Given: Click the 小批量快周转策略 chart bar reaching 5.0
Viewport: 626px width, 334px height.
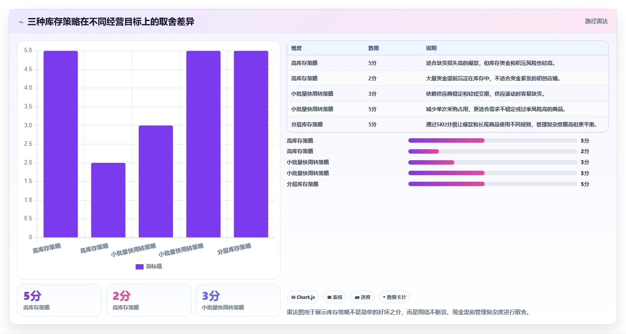Looking at the screenshot, I should tap(203, 144).
